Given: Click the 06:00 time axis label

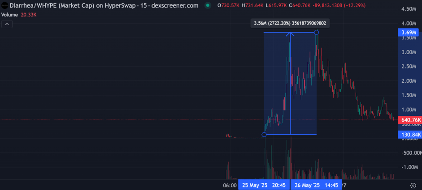Looking at the screenshot, I should pyautogui.click(x=230, y=186).
